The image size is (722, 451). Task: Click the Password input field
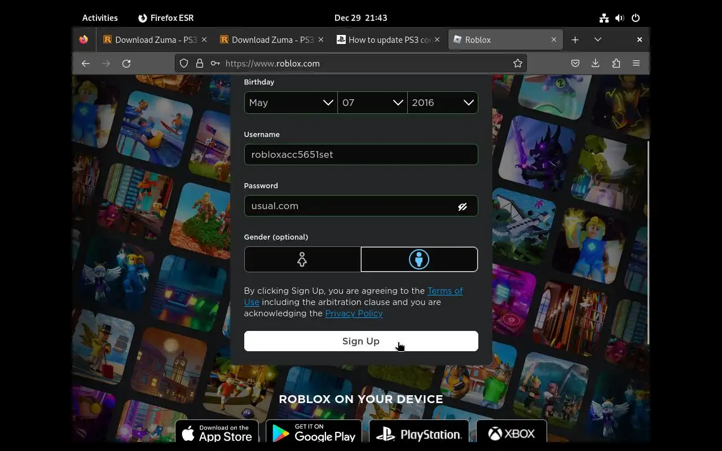(x=361, y=206)
